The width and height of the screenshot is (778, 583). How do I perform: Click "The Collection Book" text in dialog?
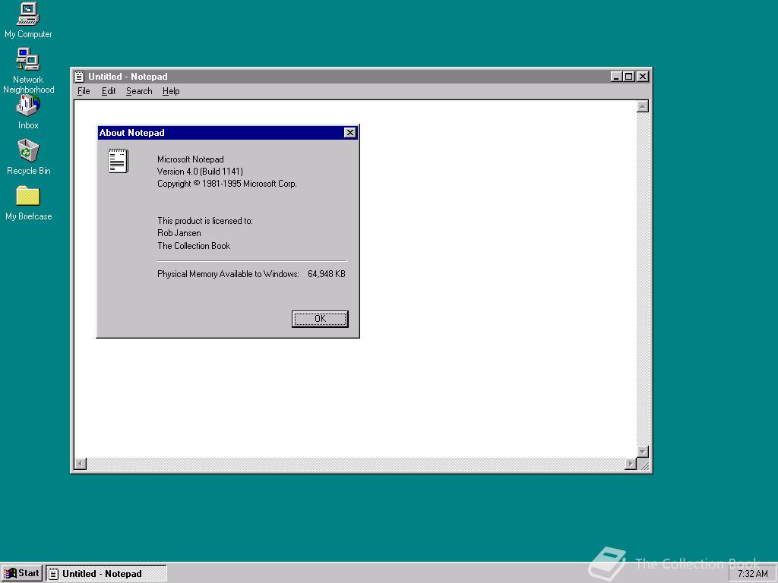click(194, 246)
